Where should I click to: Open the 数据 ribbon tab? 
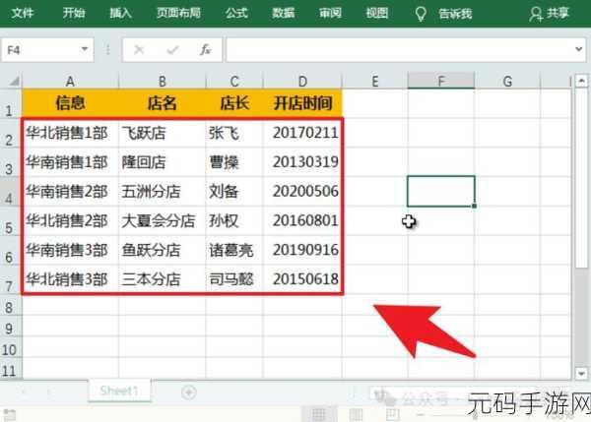point(283,13)
